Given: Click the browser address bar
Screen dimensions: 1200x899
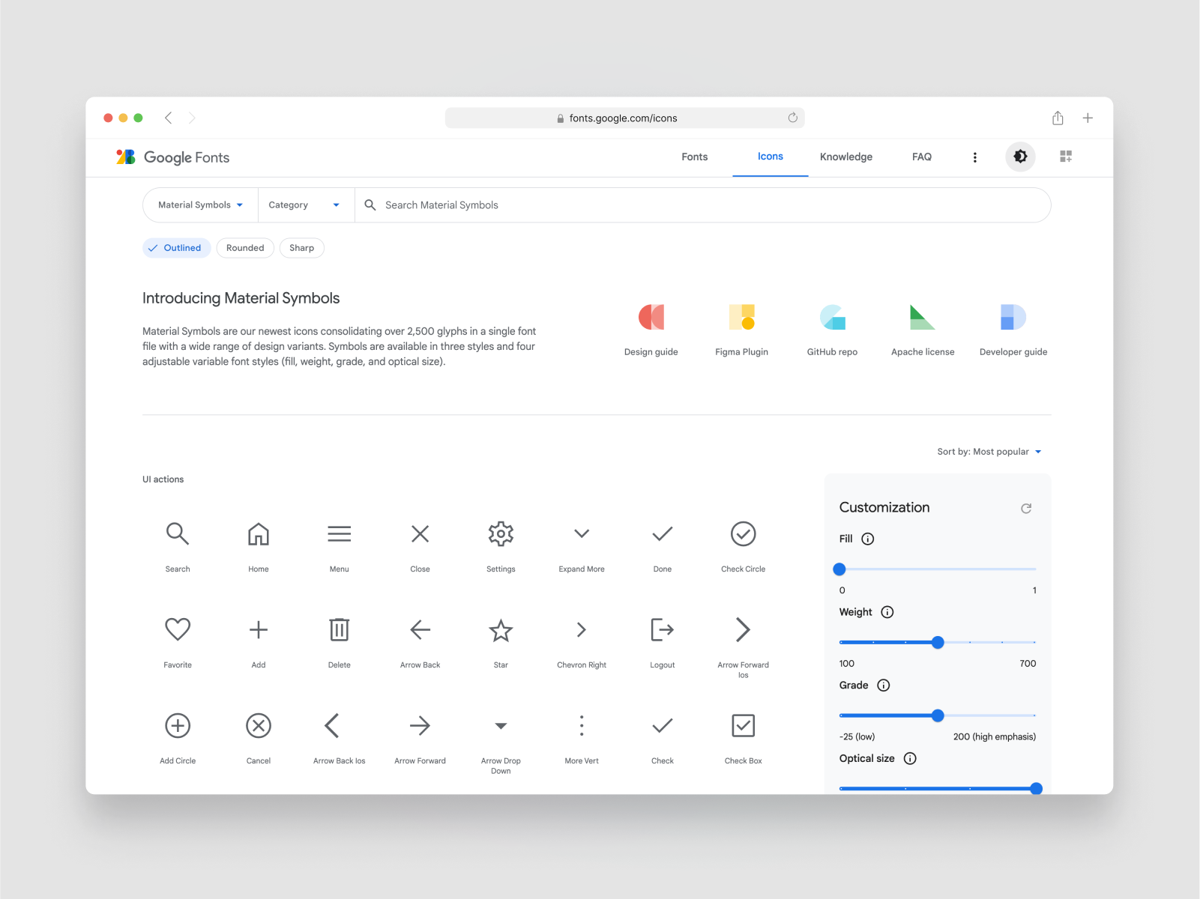Looking at the screenshot, I should click(624, 118).
